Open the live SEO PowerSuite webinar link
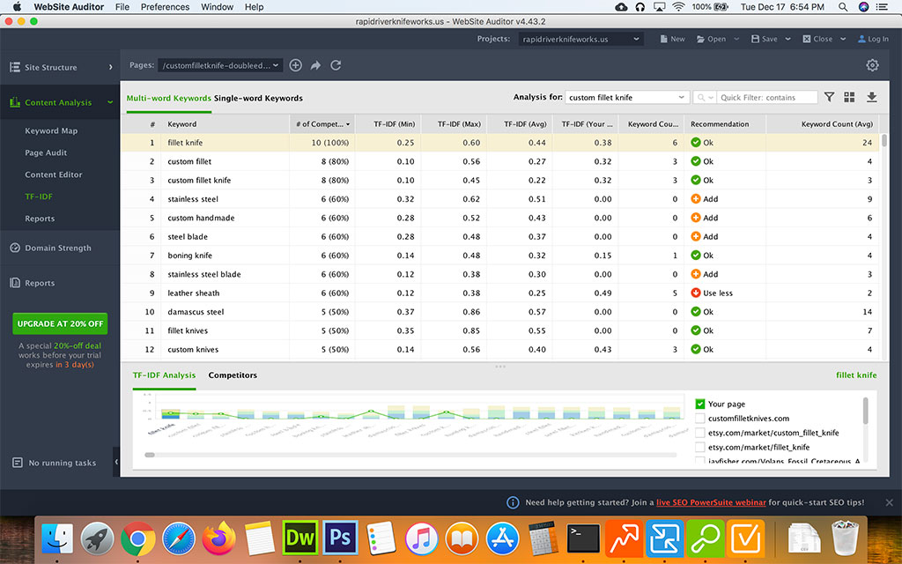 [711, 502]
